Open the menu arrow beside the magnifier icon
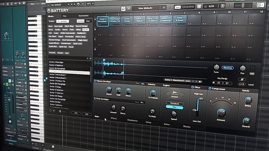269x151 pixels. [x=129, y=8]
